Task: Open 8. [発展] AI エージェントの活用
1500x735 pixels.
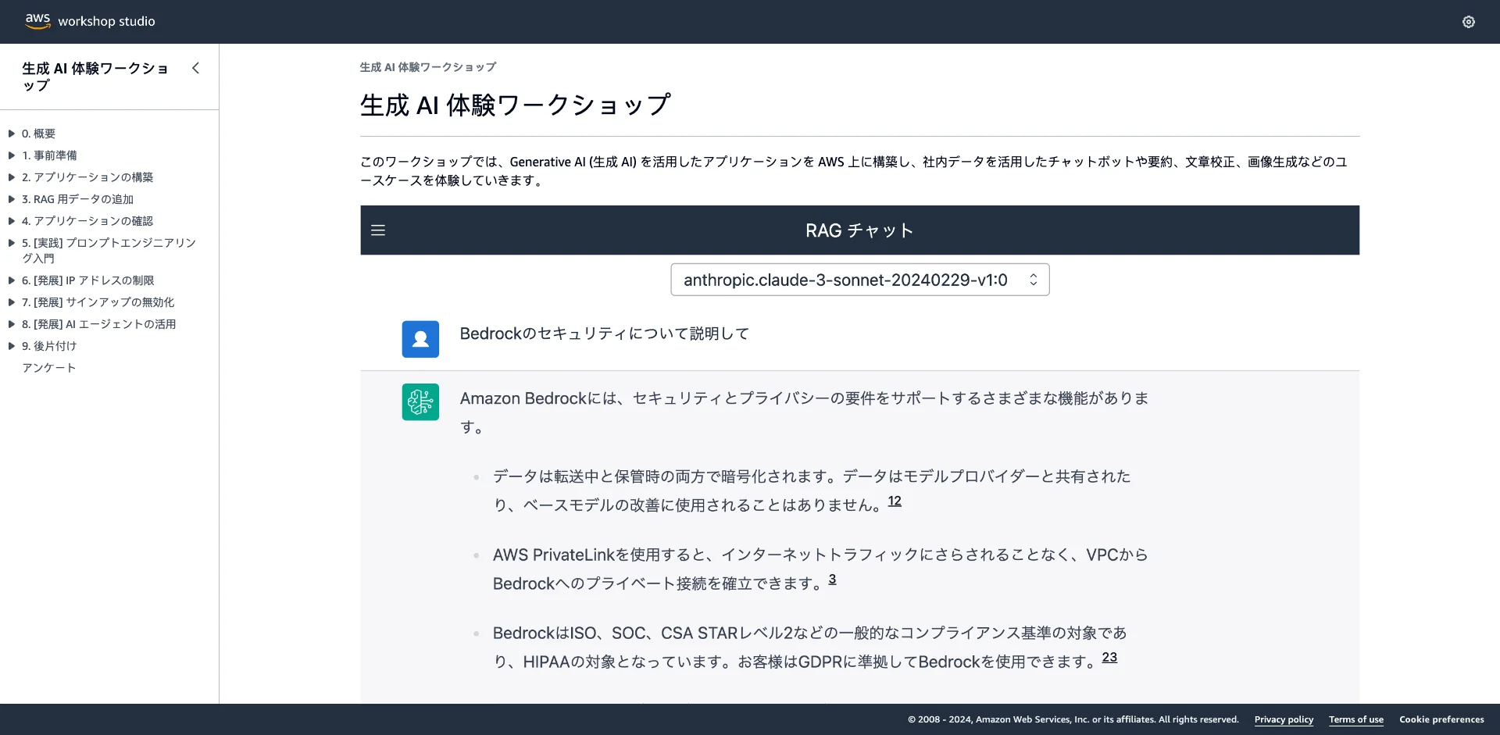Action: point(98,324)
